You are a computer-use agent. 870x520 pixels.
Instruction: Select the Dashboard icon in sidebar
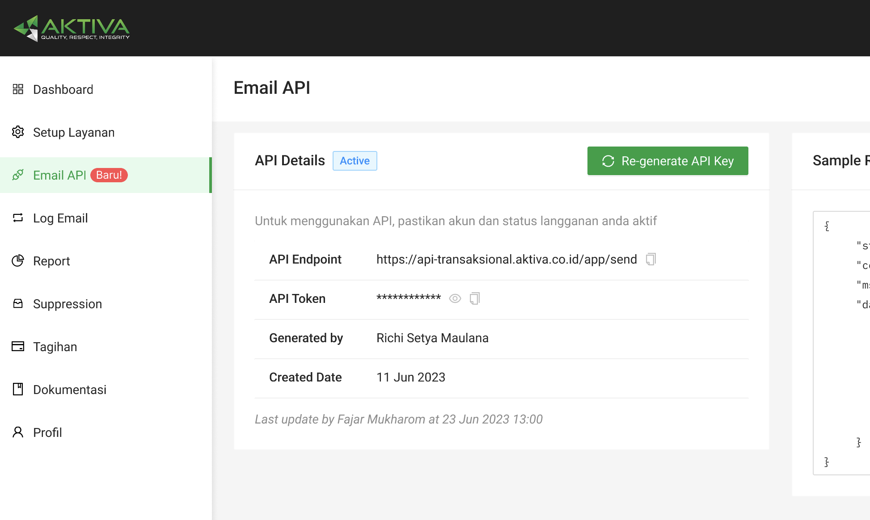point(18,89)
